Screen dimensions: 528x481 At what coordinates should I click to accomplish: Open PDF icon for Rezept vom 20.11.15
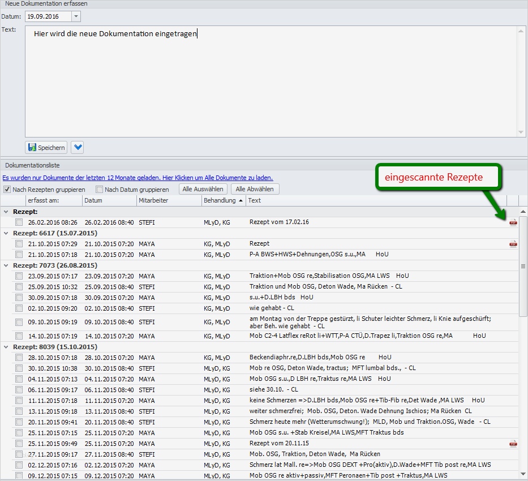[513, 444]
